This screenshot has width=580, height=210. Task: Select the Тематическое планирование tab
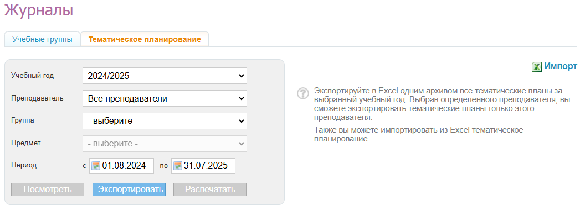tap(145, 39)
